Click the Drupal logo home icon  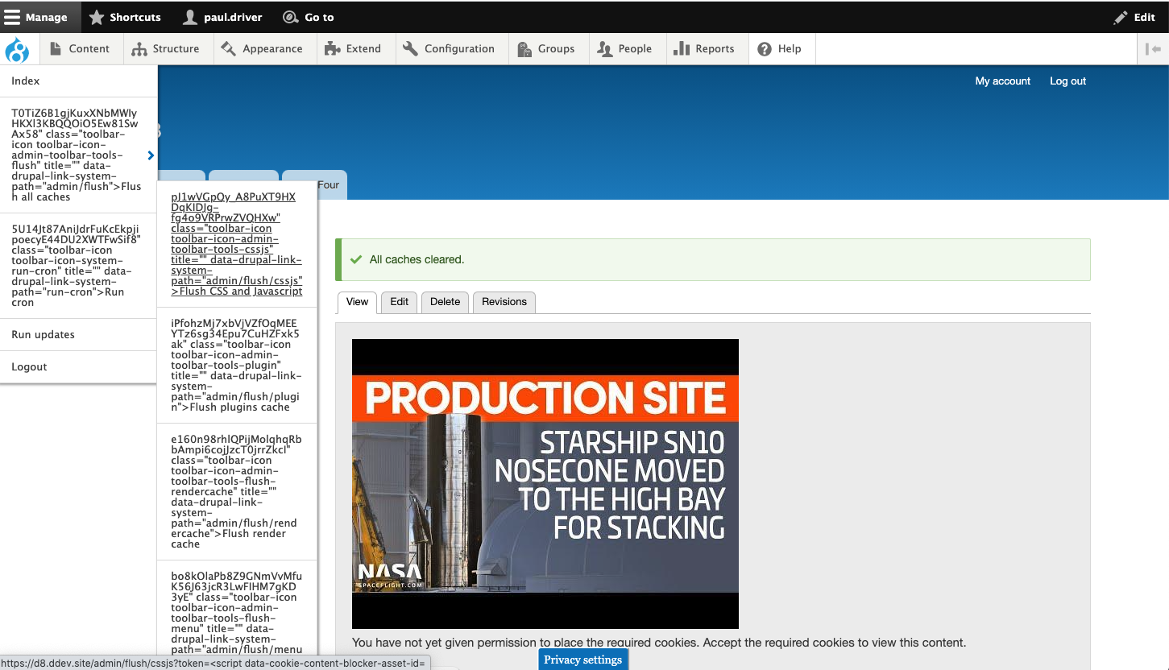17,49
